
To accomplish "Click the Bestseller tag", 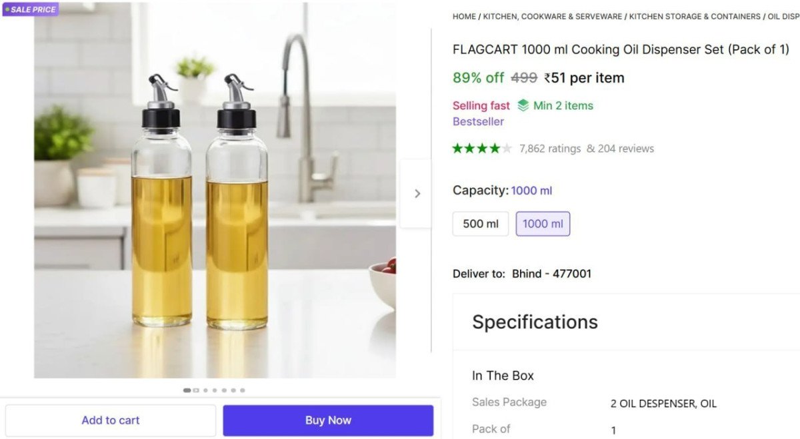I will click(478, 122).
